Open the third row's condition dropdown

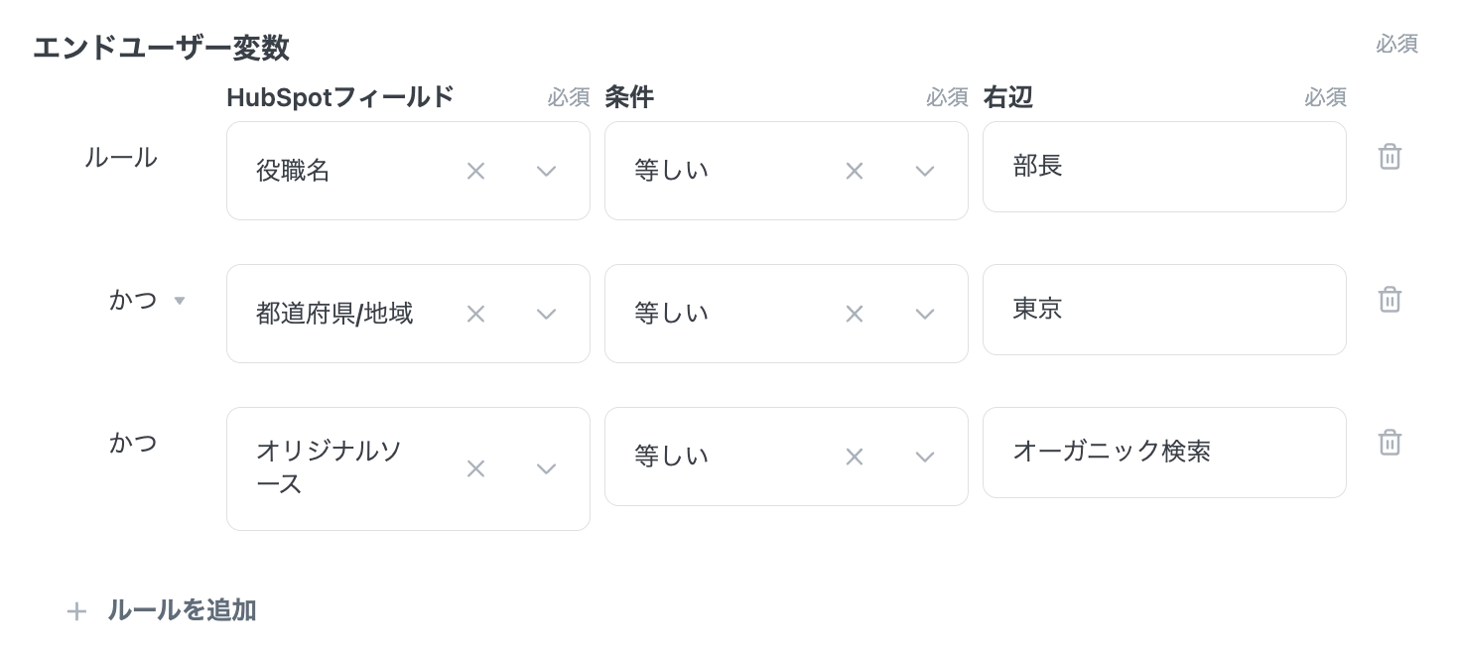[x=924, y=457]
